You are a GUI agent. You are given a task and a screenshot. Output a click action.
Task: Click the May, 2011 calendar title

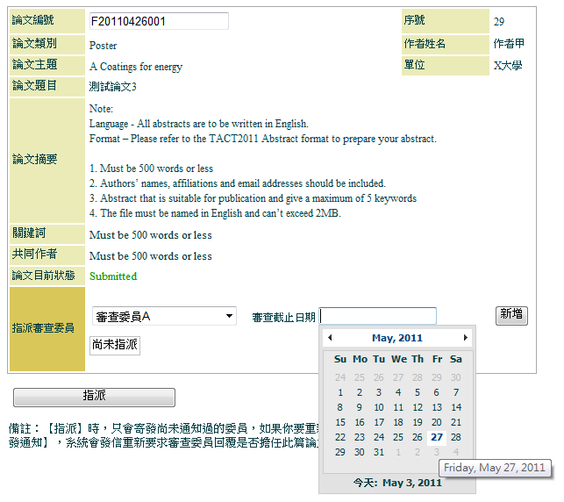[397, 338]
